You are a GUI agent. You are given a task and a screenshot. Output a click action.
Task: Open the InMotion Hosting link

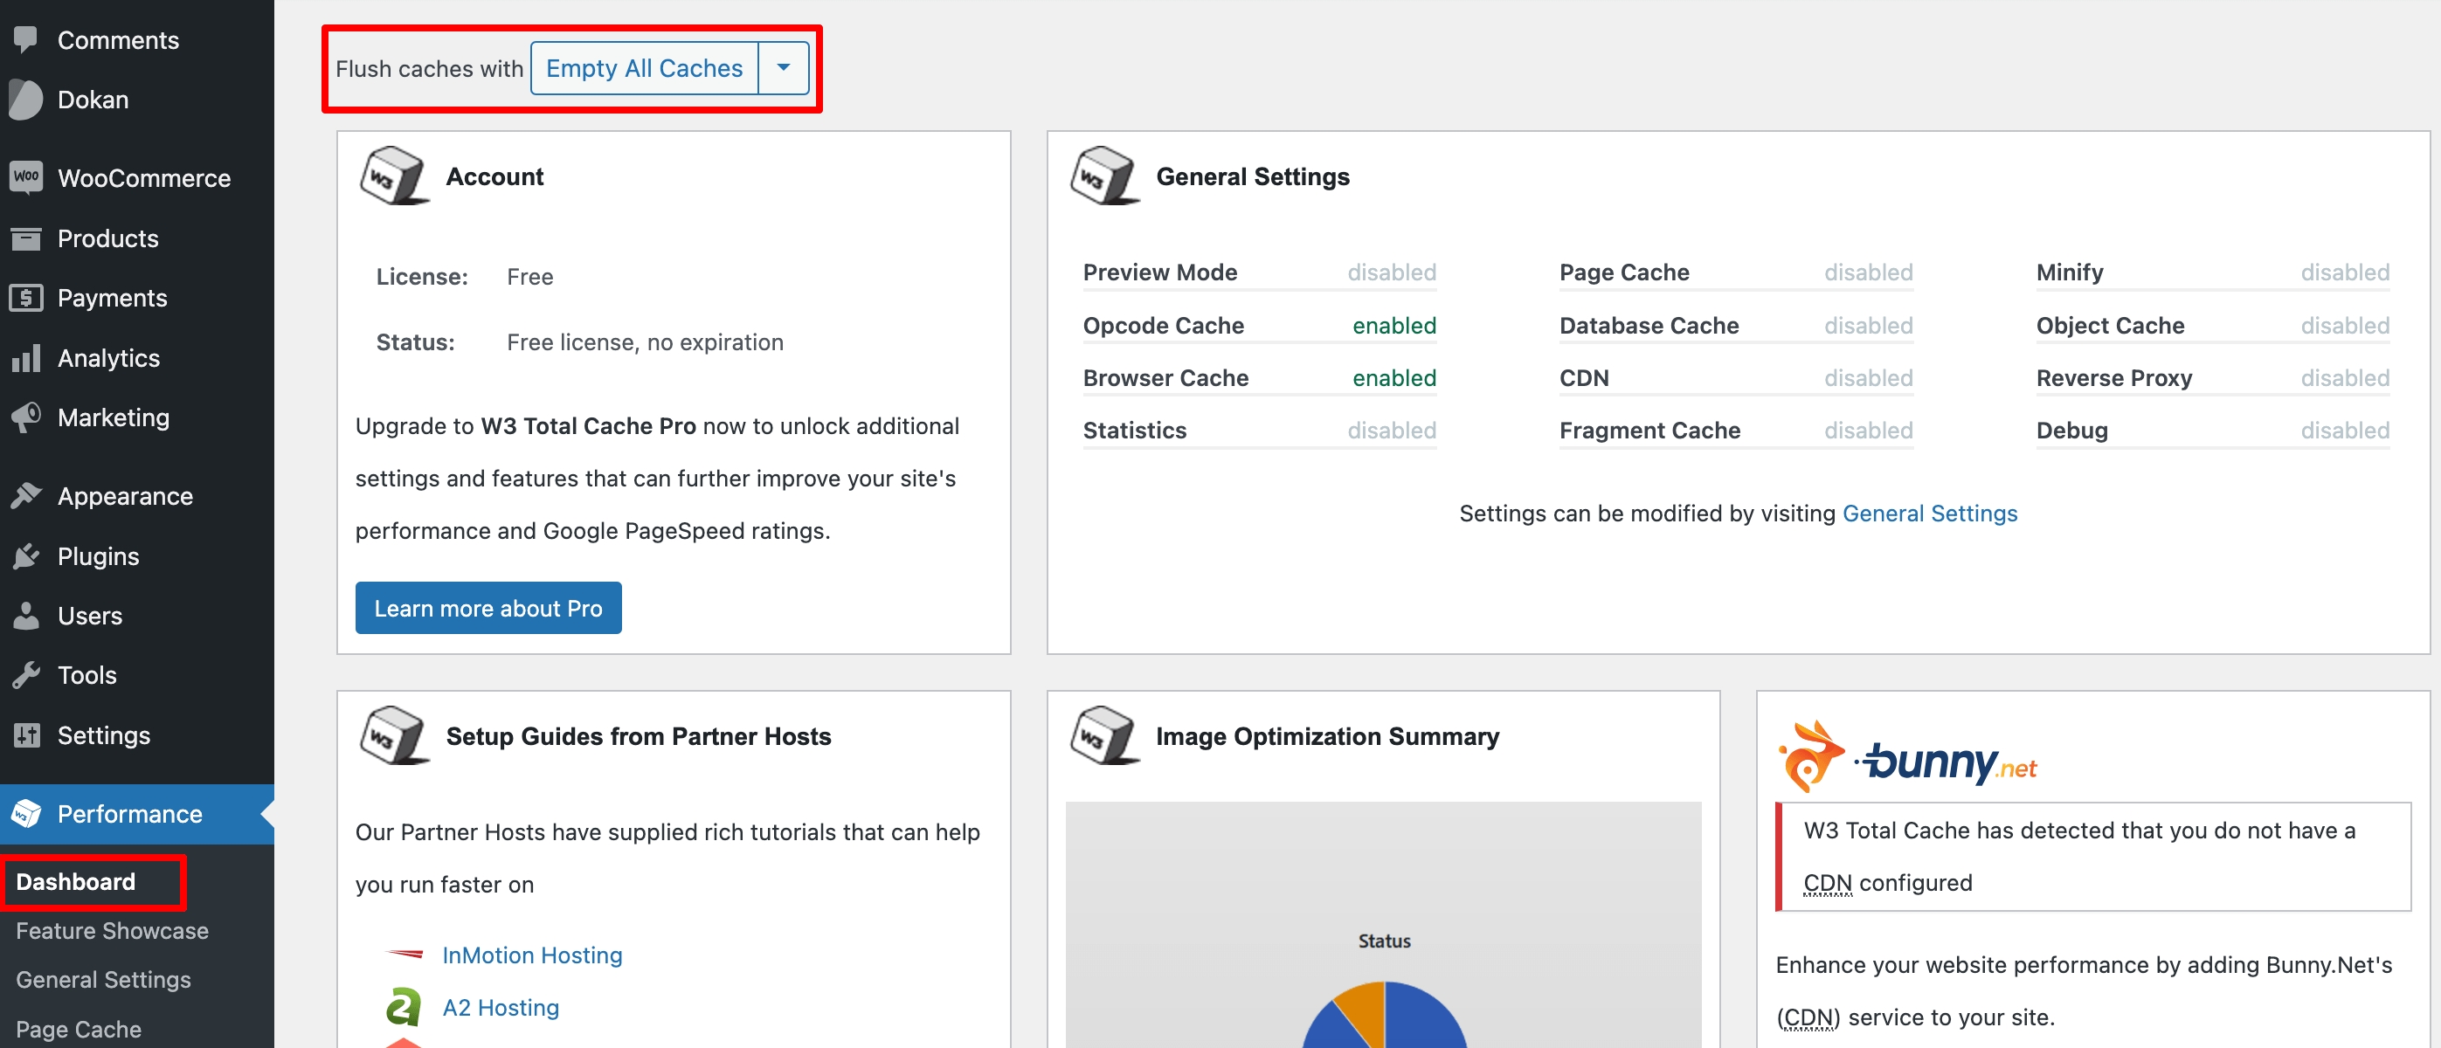(x=531, y=955)
